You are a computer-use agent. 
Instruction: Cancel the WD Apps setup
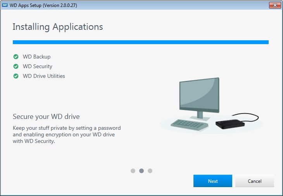coord(254,181)
